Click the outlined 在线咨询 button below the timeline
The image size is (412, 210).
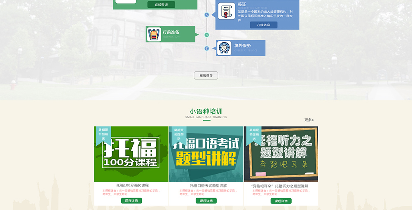pyautogui.click(x=206, y=75)
